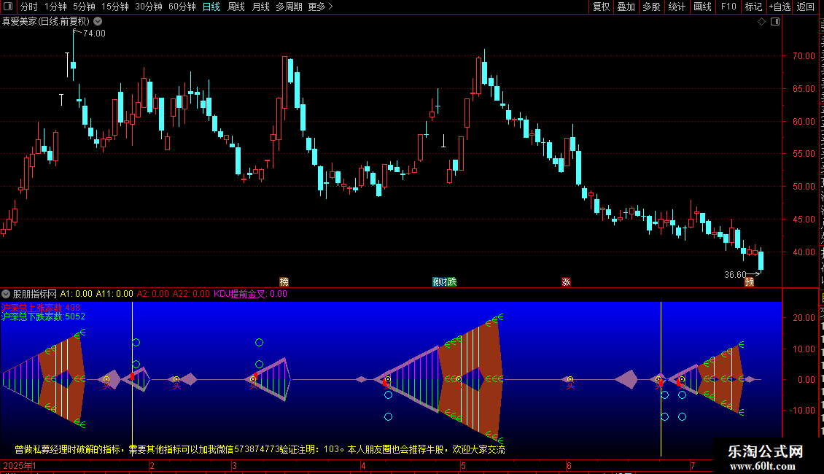Click the 36.60 low price label
This screenshot has height=474, width=824.
click(734, 274)
